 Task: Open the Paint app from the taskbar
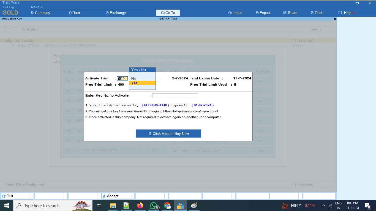point(194,206)
